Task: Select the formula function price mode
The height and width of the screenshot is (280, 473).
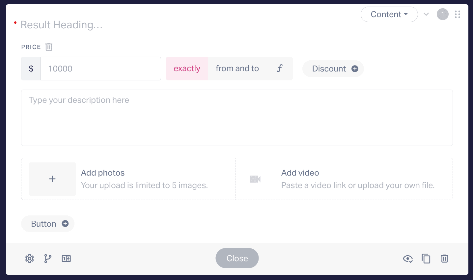Action: click(280, 69)
